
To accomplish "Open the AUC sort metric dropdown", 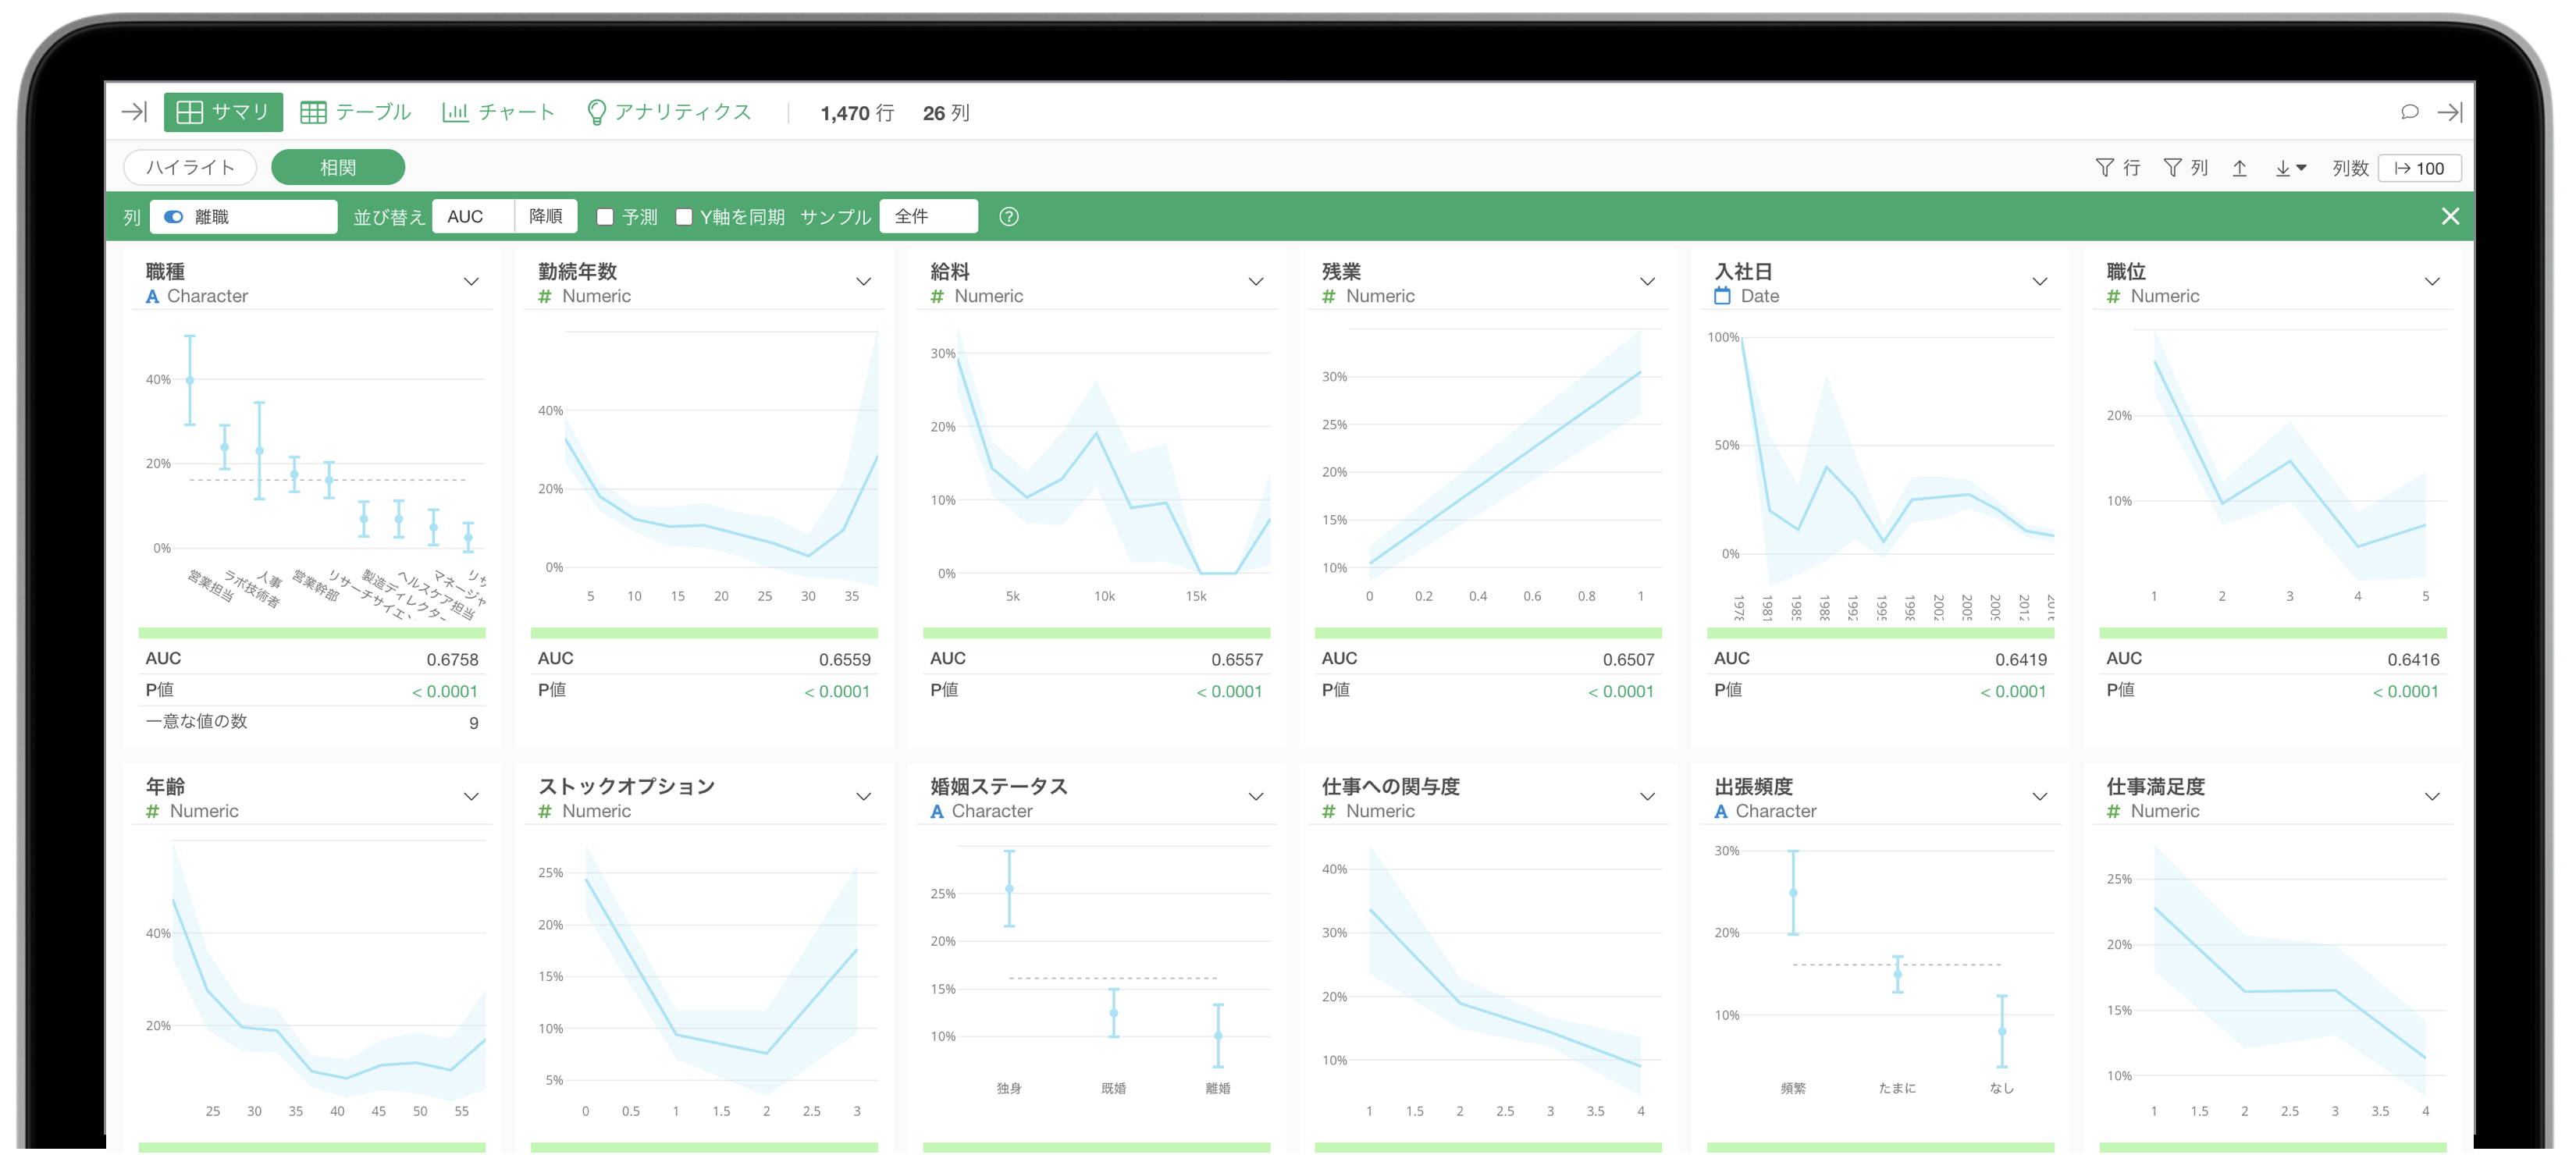I will 473,217.
